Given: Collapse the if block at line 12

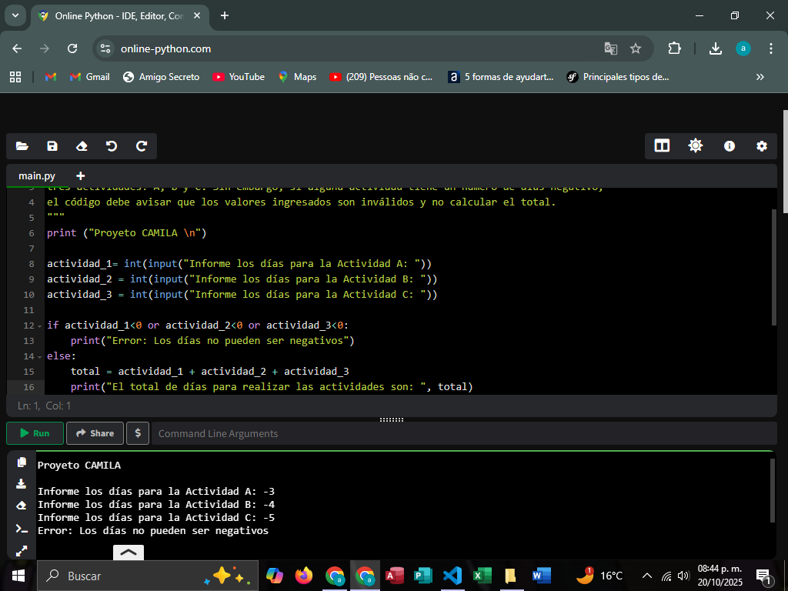Looking at the screenshot, I should click(40, 326).
